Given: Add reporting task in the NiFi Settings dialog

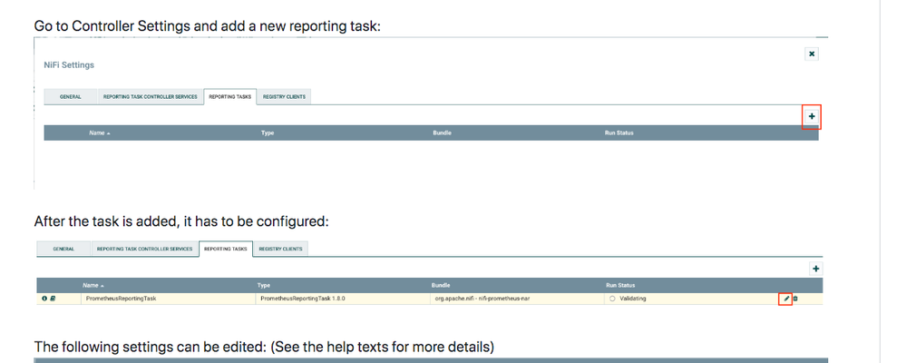Looking at the screenshot, I should (812, 116).
